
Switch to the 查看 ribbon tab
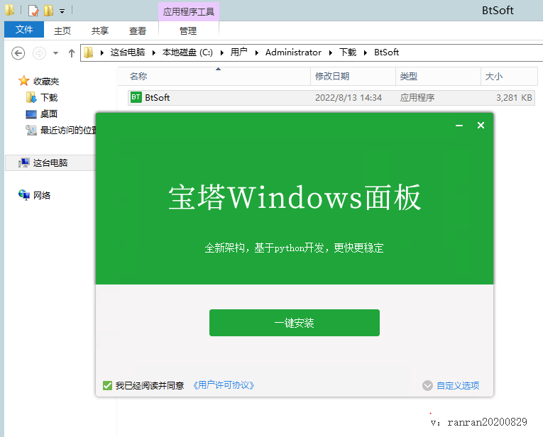point(138,31)
